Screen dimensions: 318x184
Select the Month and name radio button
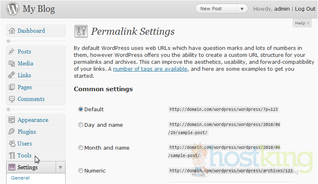pos(81,148)
